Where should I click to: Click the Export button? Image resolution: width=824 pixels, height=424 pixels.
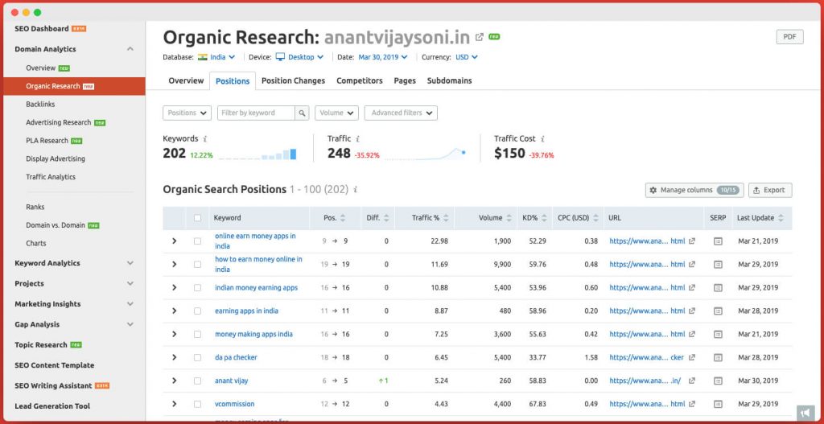click(x=770, y=190)
